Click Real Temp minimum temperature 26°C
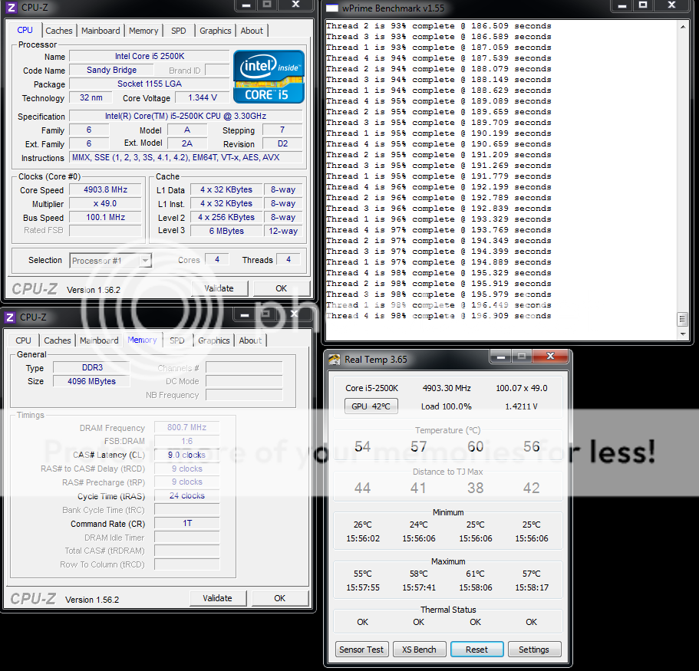699x671 pixels. pos(363,525)
